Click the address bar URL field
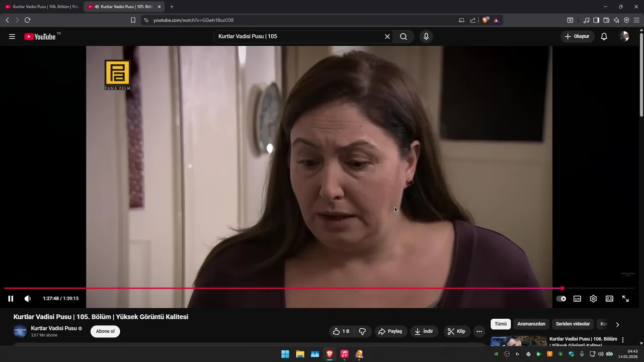644x362 pixels. (302, 20)
